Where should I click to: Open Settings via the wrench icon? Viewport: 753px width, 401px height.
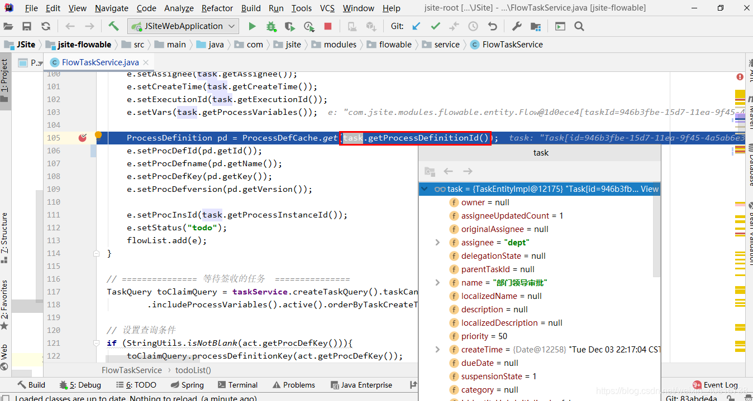[517, 26]
